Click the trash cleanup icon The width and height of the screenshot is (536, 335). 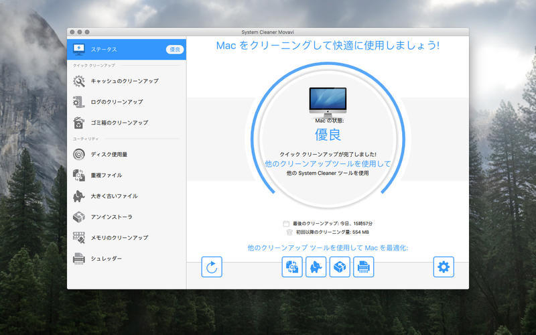(79, 123)
